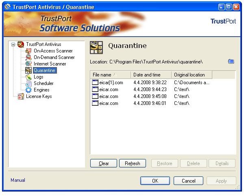Click the Internet Scanner globe icon
The image size is (244, 196).
pos(28,64)
